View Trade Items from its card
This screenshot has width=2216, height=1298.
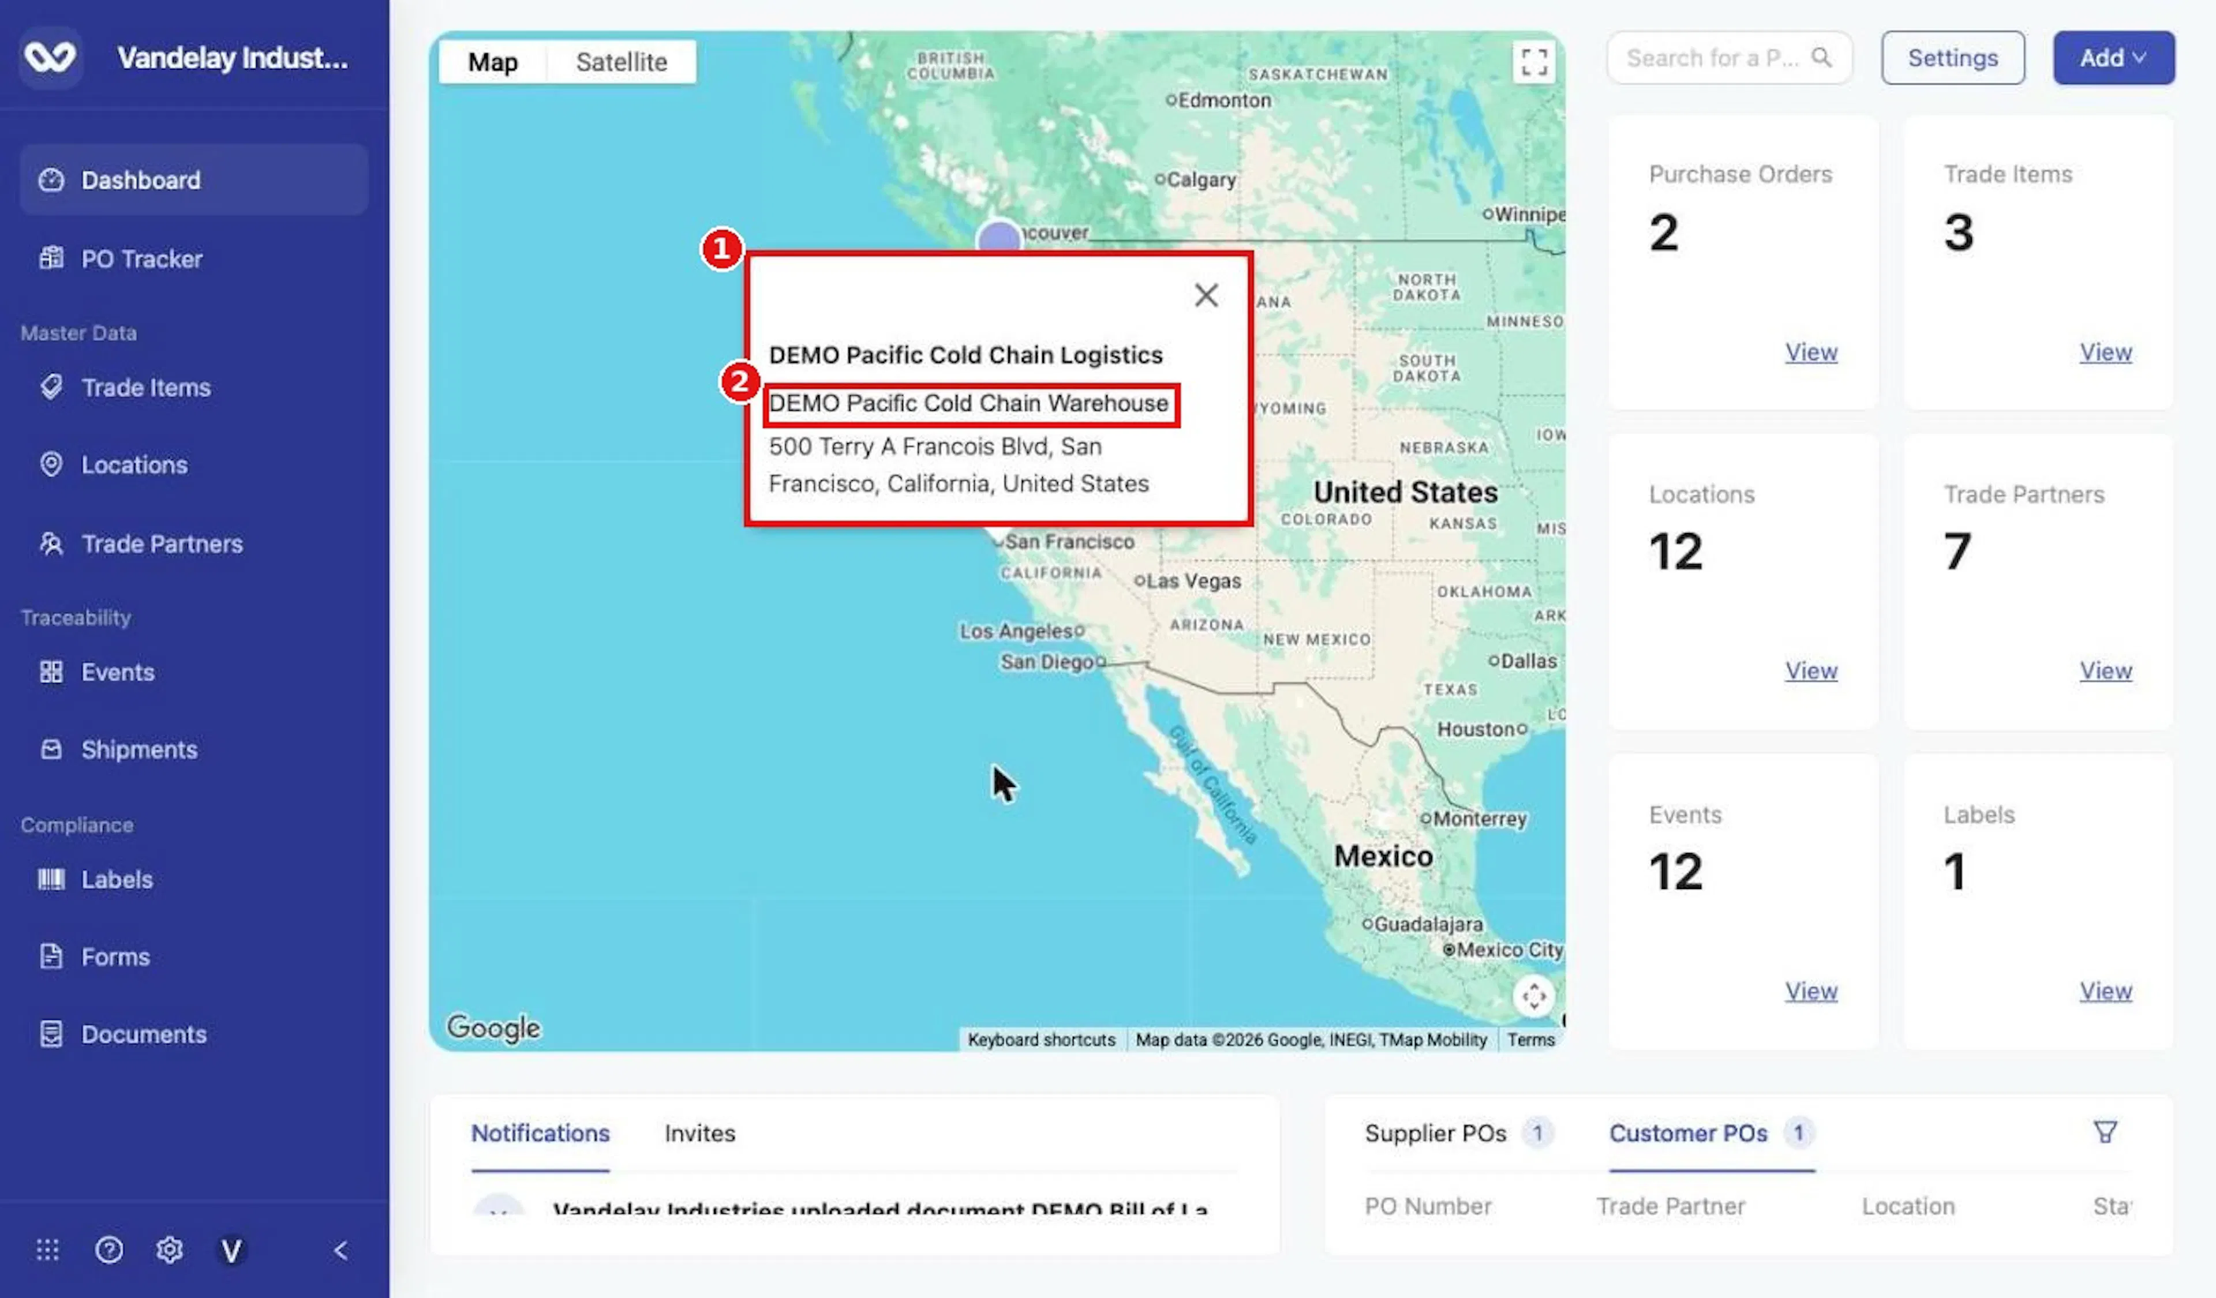point(2105,352)
